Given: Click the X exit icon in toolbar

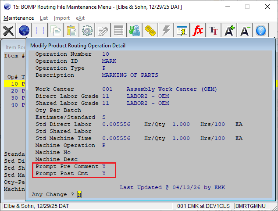Looking at the screenshot, I should click(8, 31).
